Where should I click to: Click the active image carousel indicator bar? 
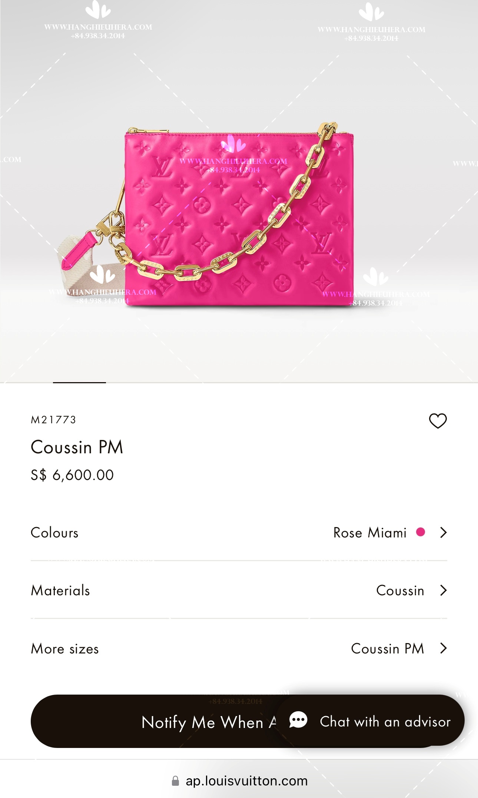(79, 383)
